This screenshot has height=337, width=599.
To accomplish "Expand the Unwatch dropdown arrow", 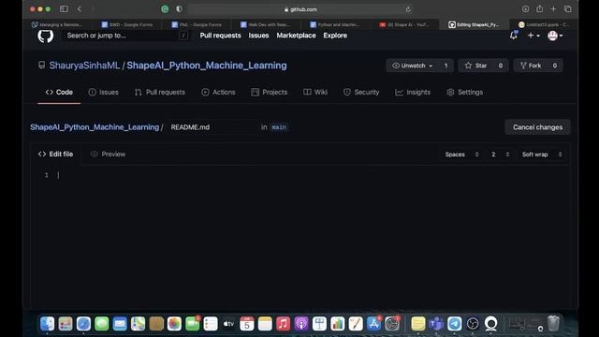I will pyautogui.click(x=431, y=66).
